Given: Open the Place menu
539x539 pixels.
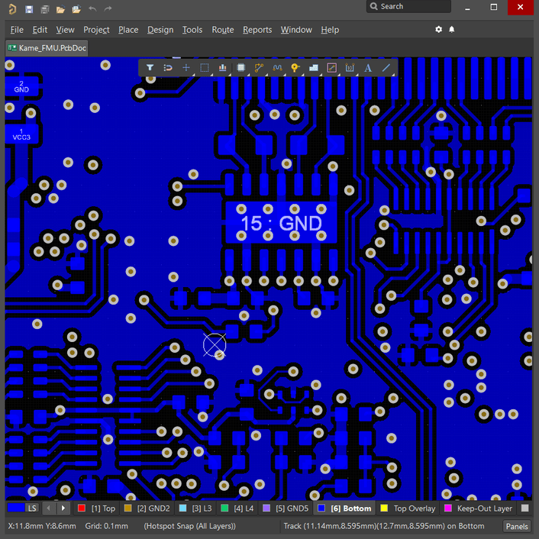Looking at the screenshot, I should click(128, 30).
